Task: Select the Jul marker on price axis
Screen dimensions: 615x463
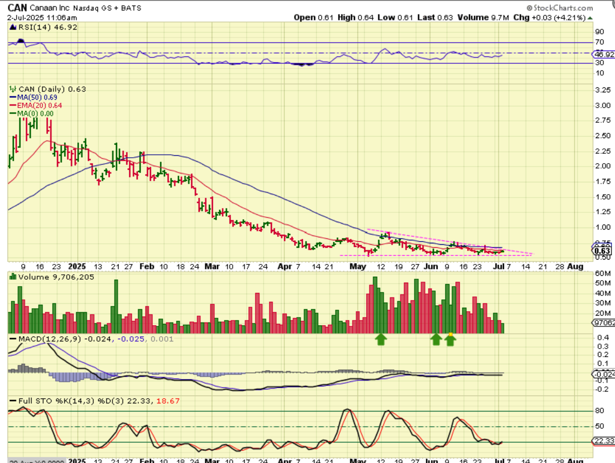Action: (498, 266)
